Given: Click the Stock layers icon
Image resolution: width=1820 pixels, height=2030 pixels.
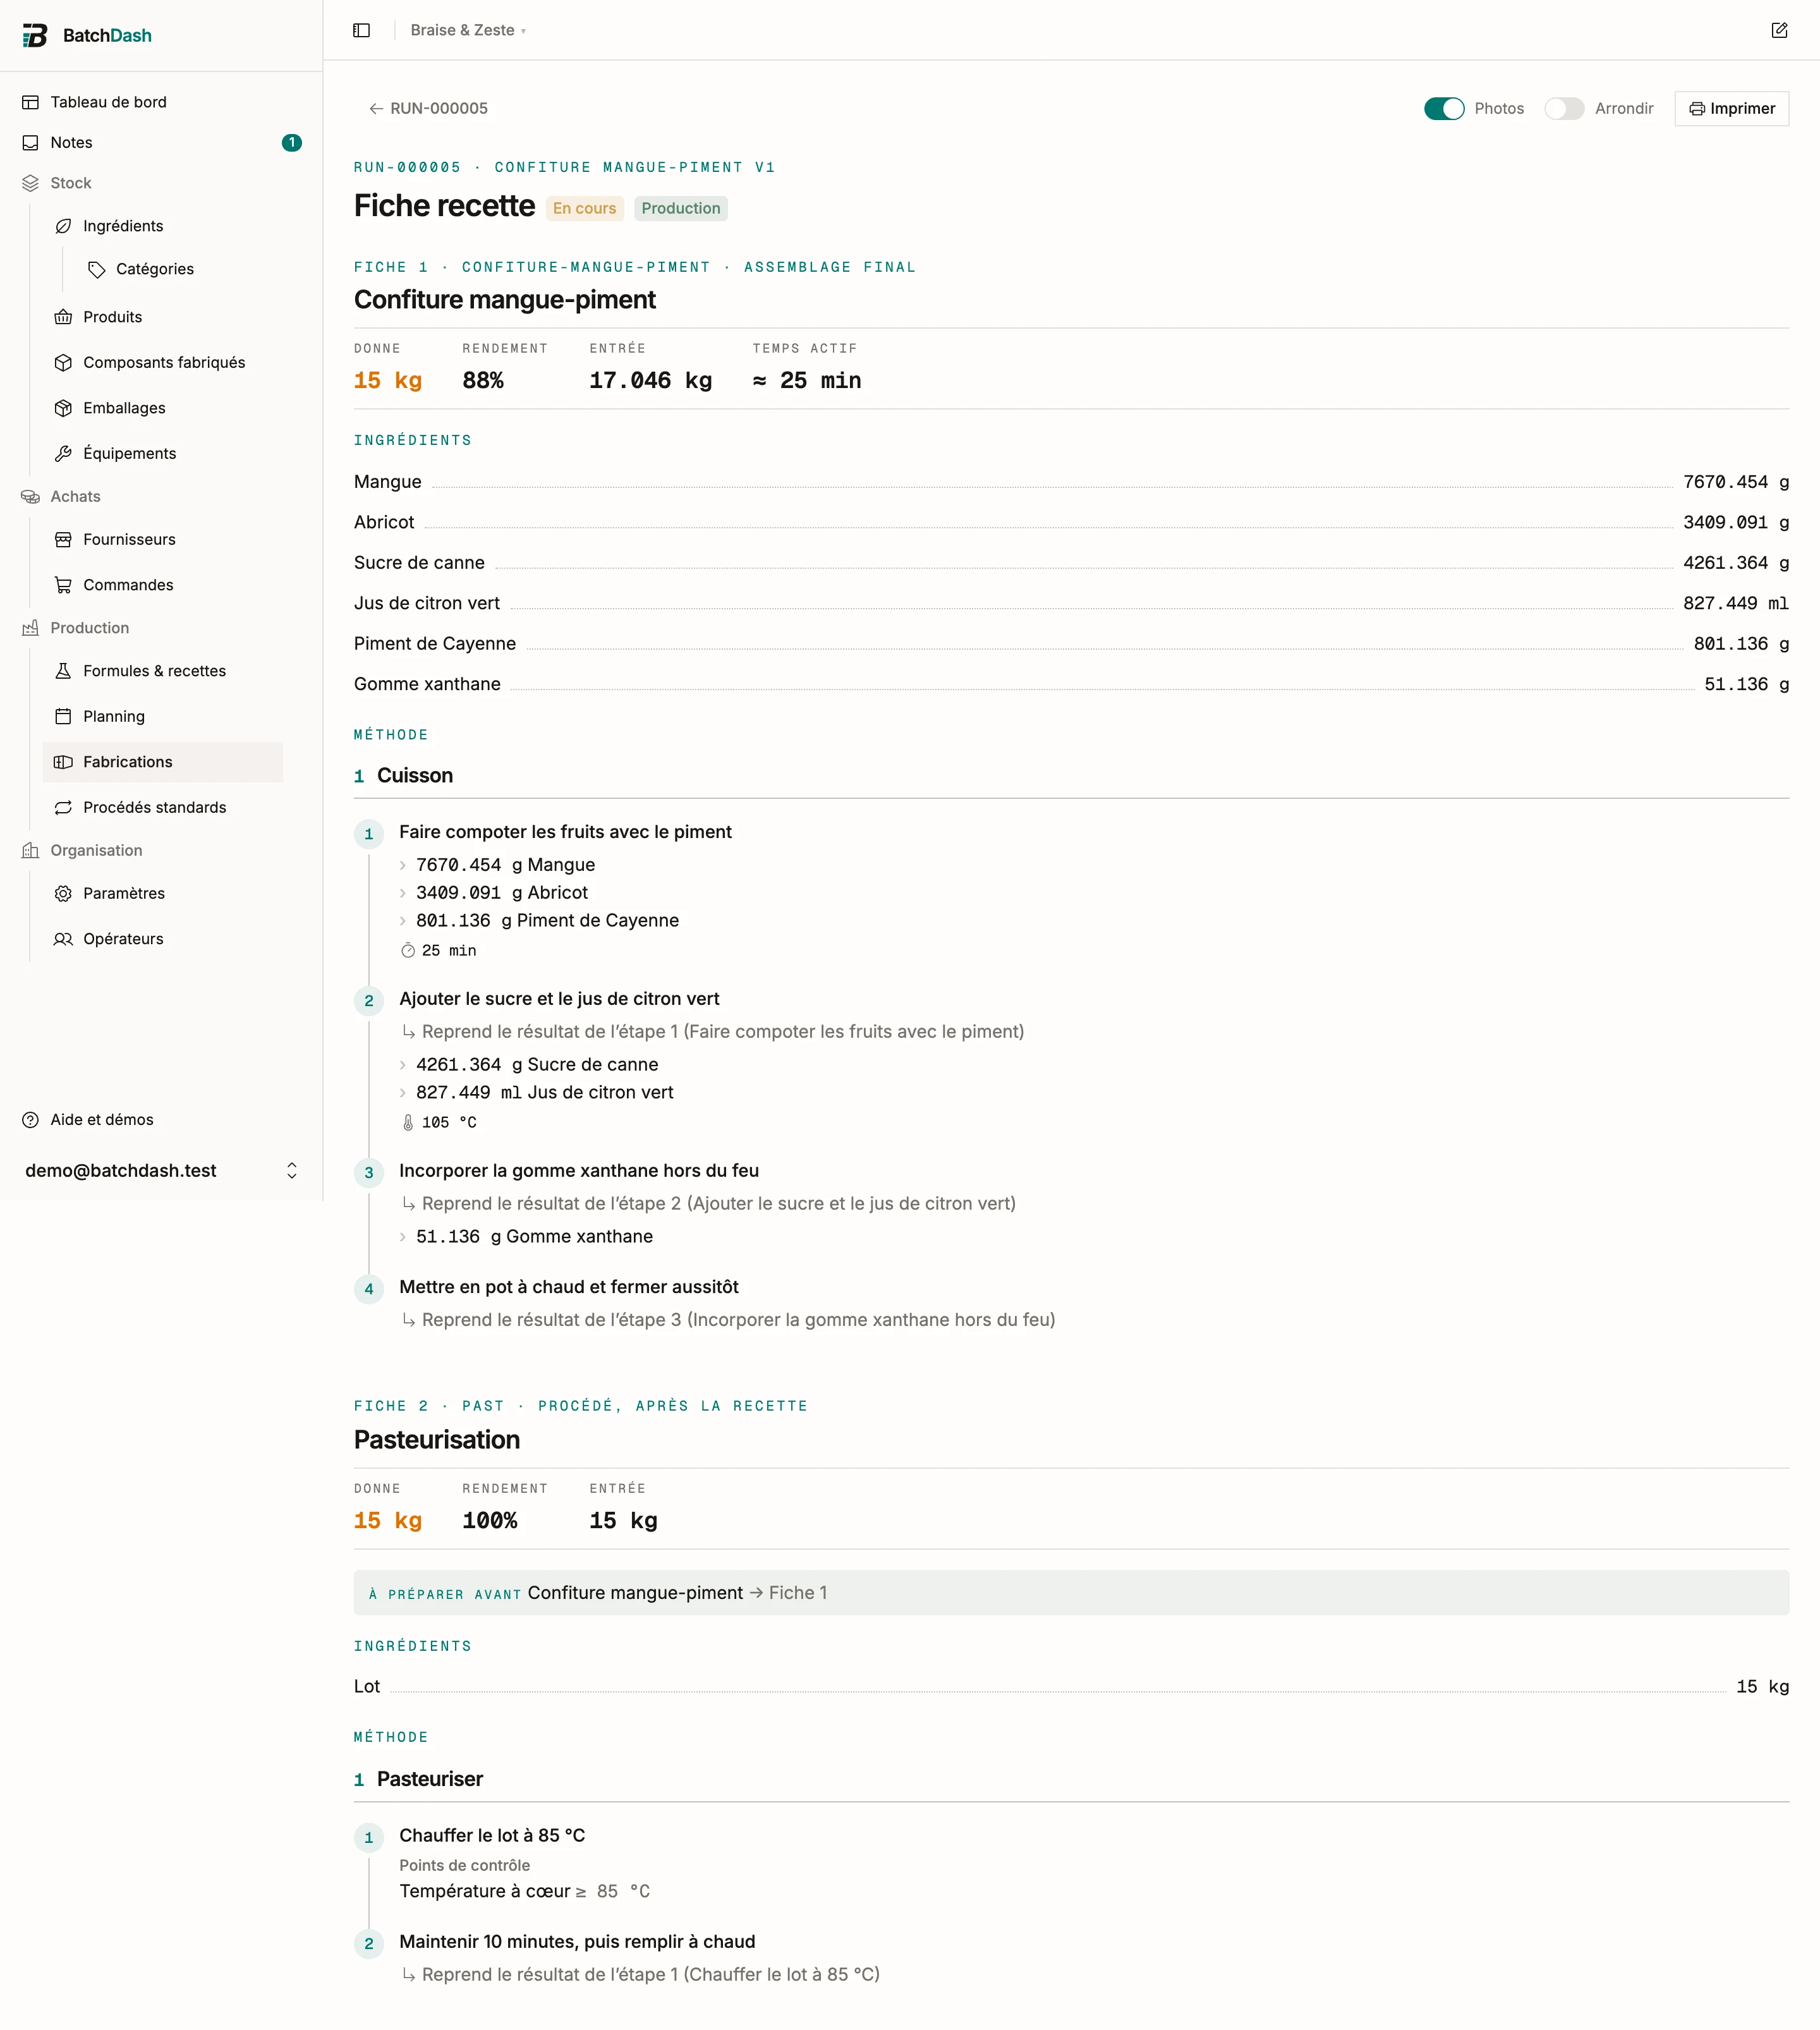Looking at the screenshot, I should [31, 183].
